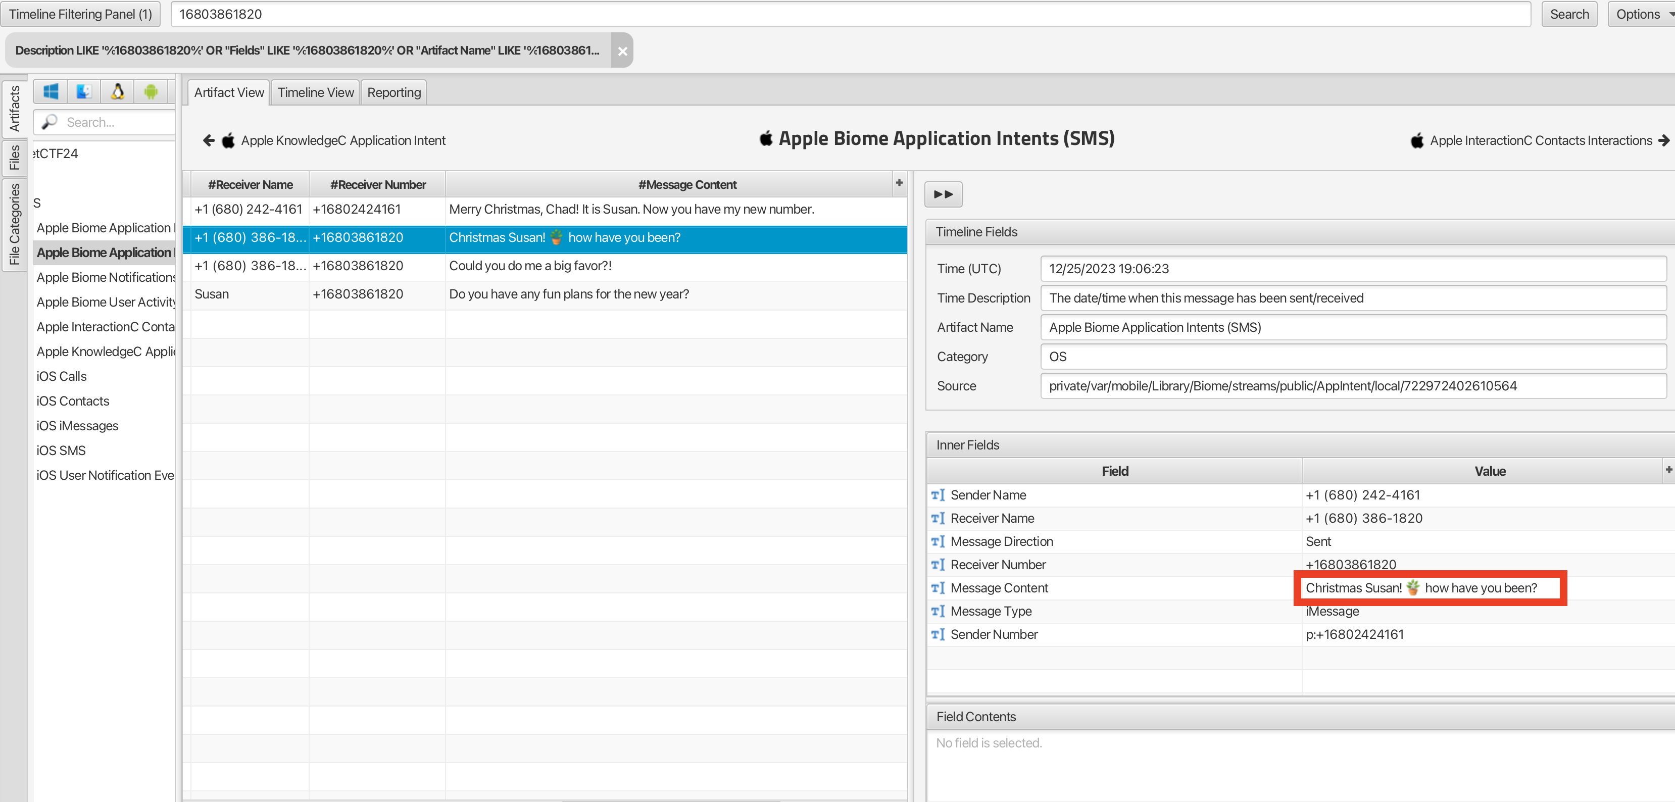
Task: Open the Timeline Filtering Panel (1)
Action: [x=81, y=14]
